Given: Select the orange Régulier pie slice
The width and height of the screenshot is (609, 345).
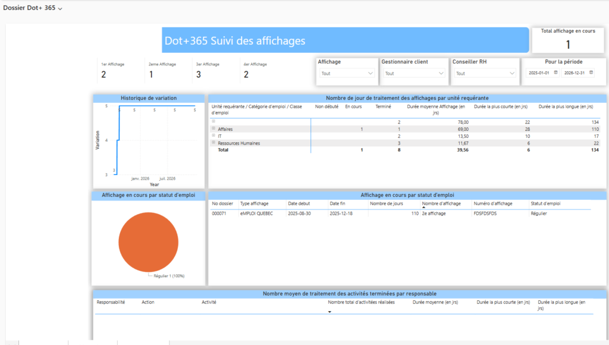Looking at the screenshot, I should [x=148, y=241].
